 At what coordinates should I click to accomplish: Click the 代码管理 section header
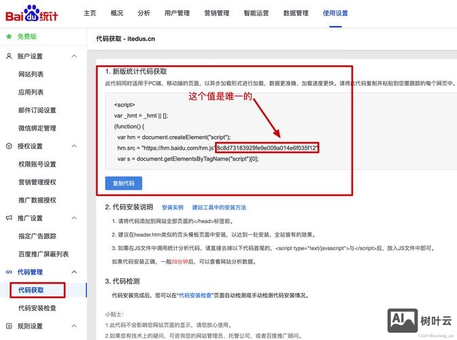click(30, 272)
